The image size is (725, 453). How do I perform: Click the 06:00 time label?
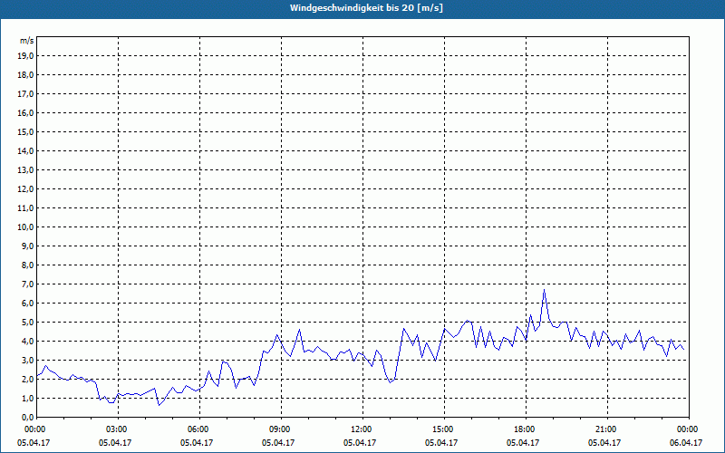(x=199, y=429)
